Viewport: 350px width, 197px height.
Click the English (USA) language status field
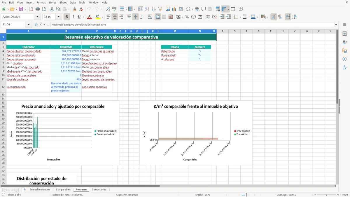pyautogui.click(x=203, y=195)
